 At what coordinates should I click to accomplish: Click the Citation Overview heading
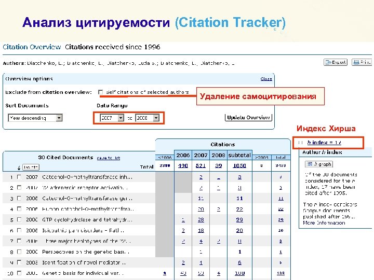click(32, 47)
